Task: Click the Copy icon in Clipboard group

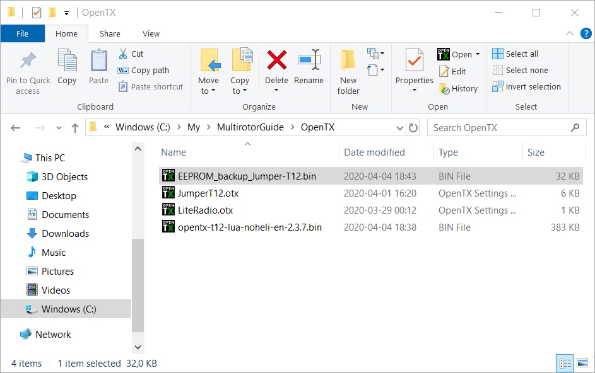Action: [67, 60]
